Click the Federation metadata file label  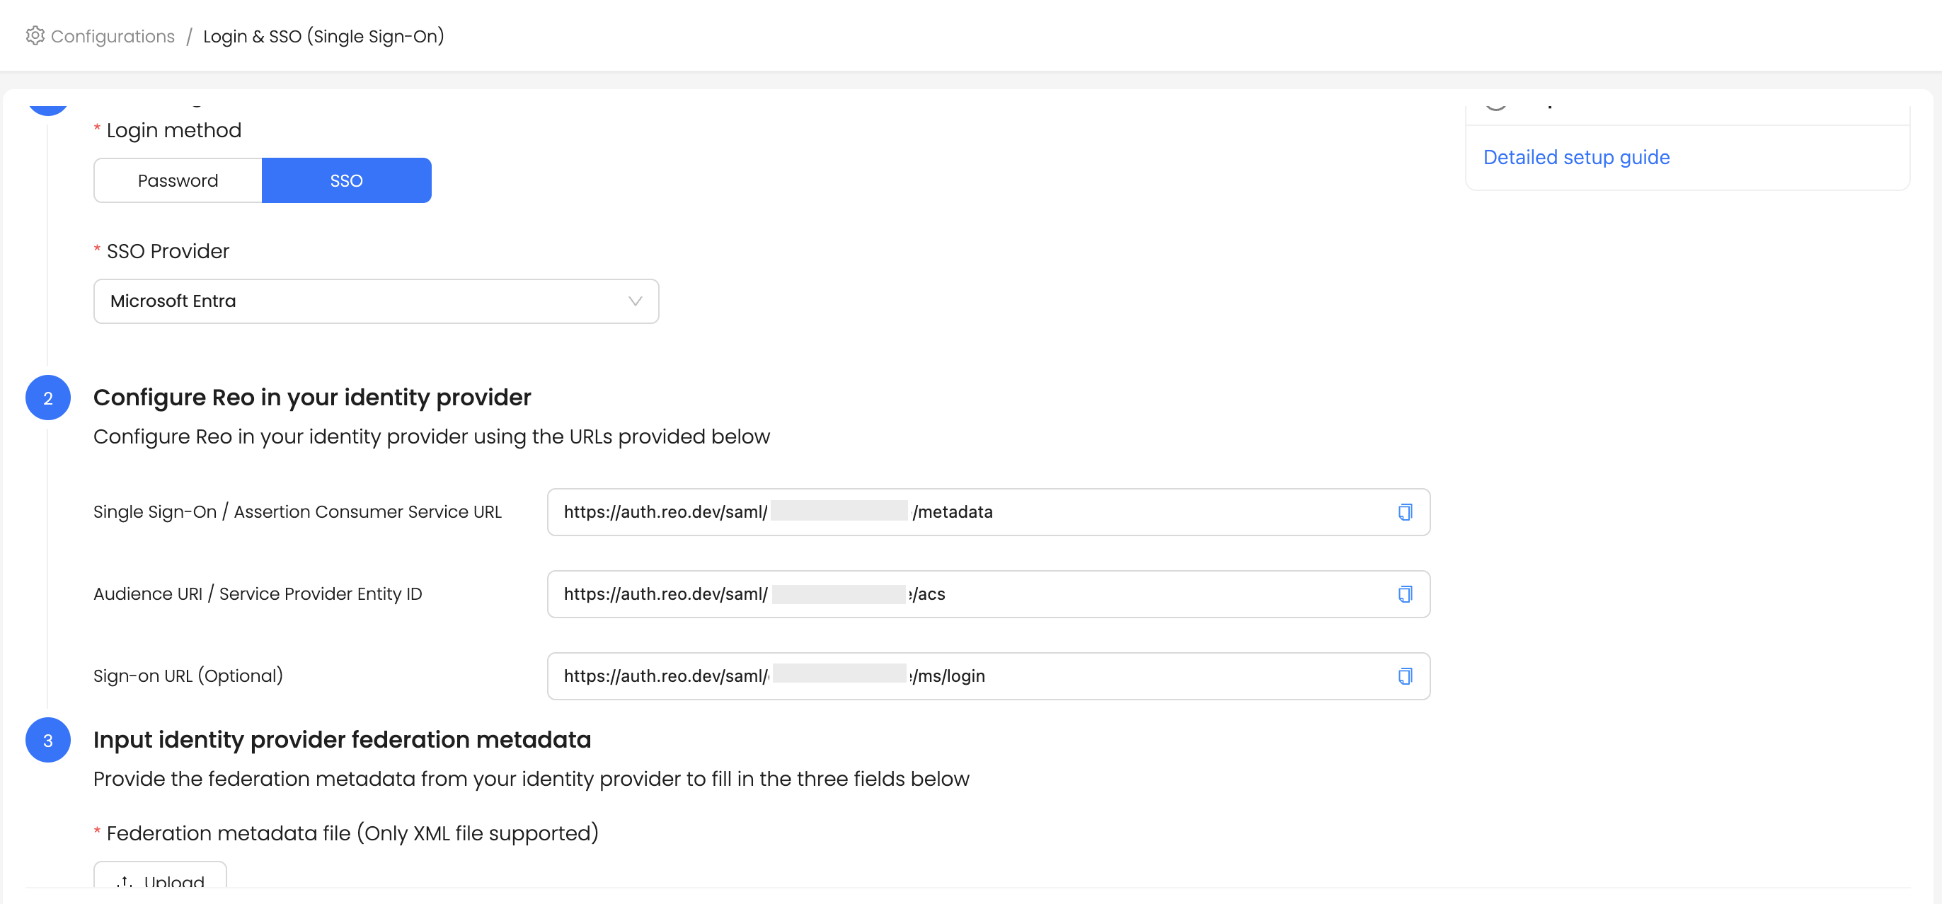[352, 833]
